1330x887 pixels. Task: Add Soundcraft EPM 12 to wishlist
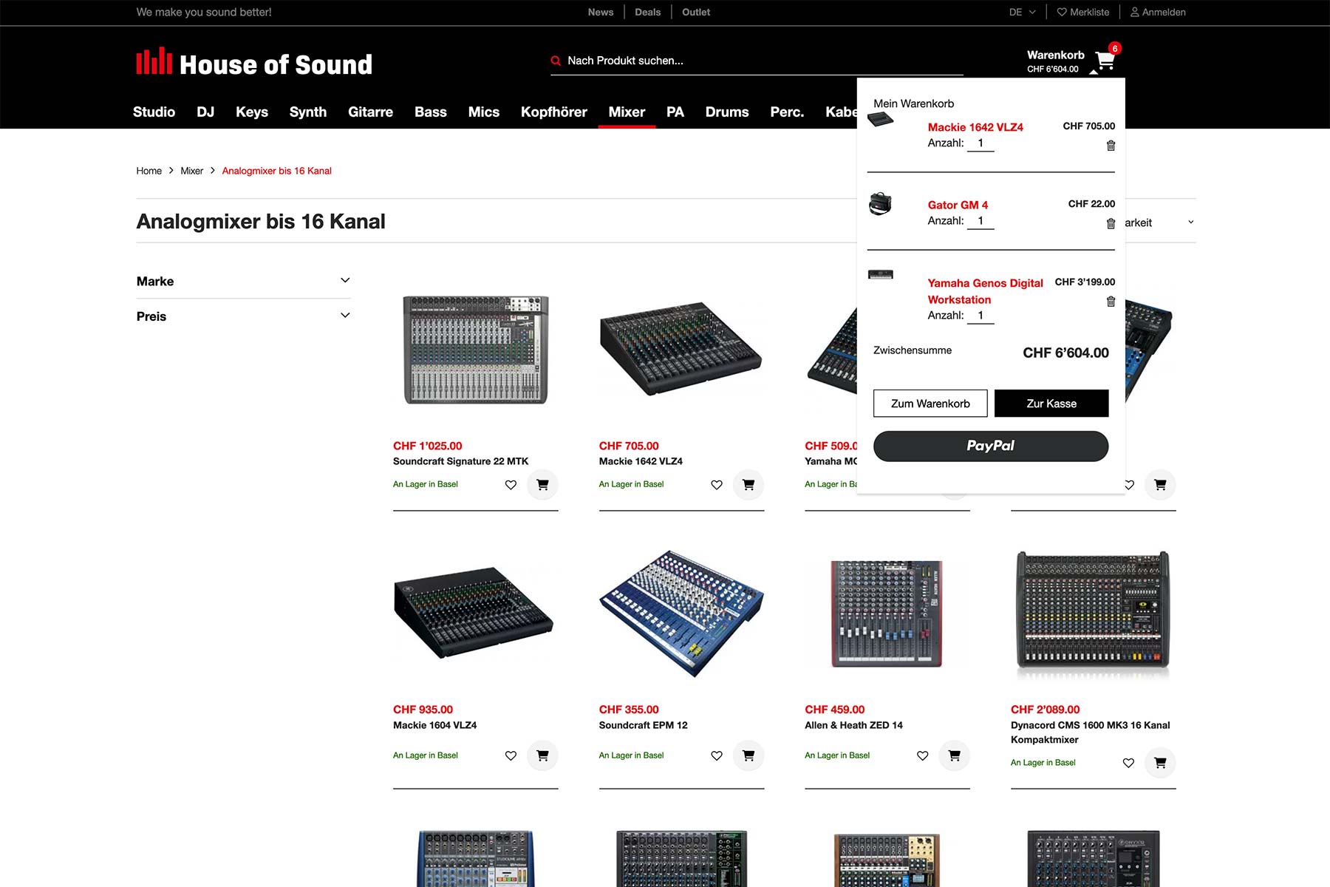(x=717, y=755)
